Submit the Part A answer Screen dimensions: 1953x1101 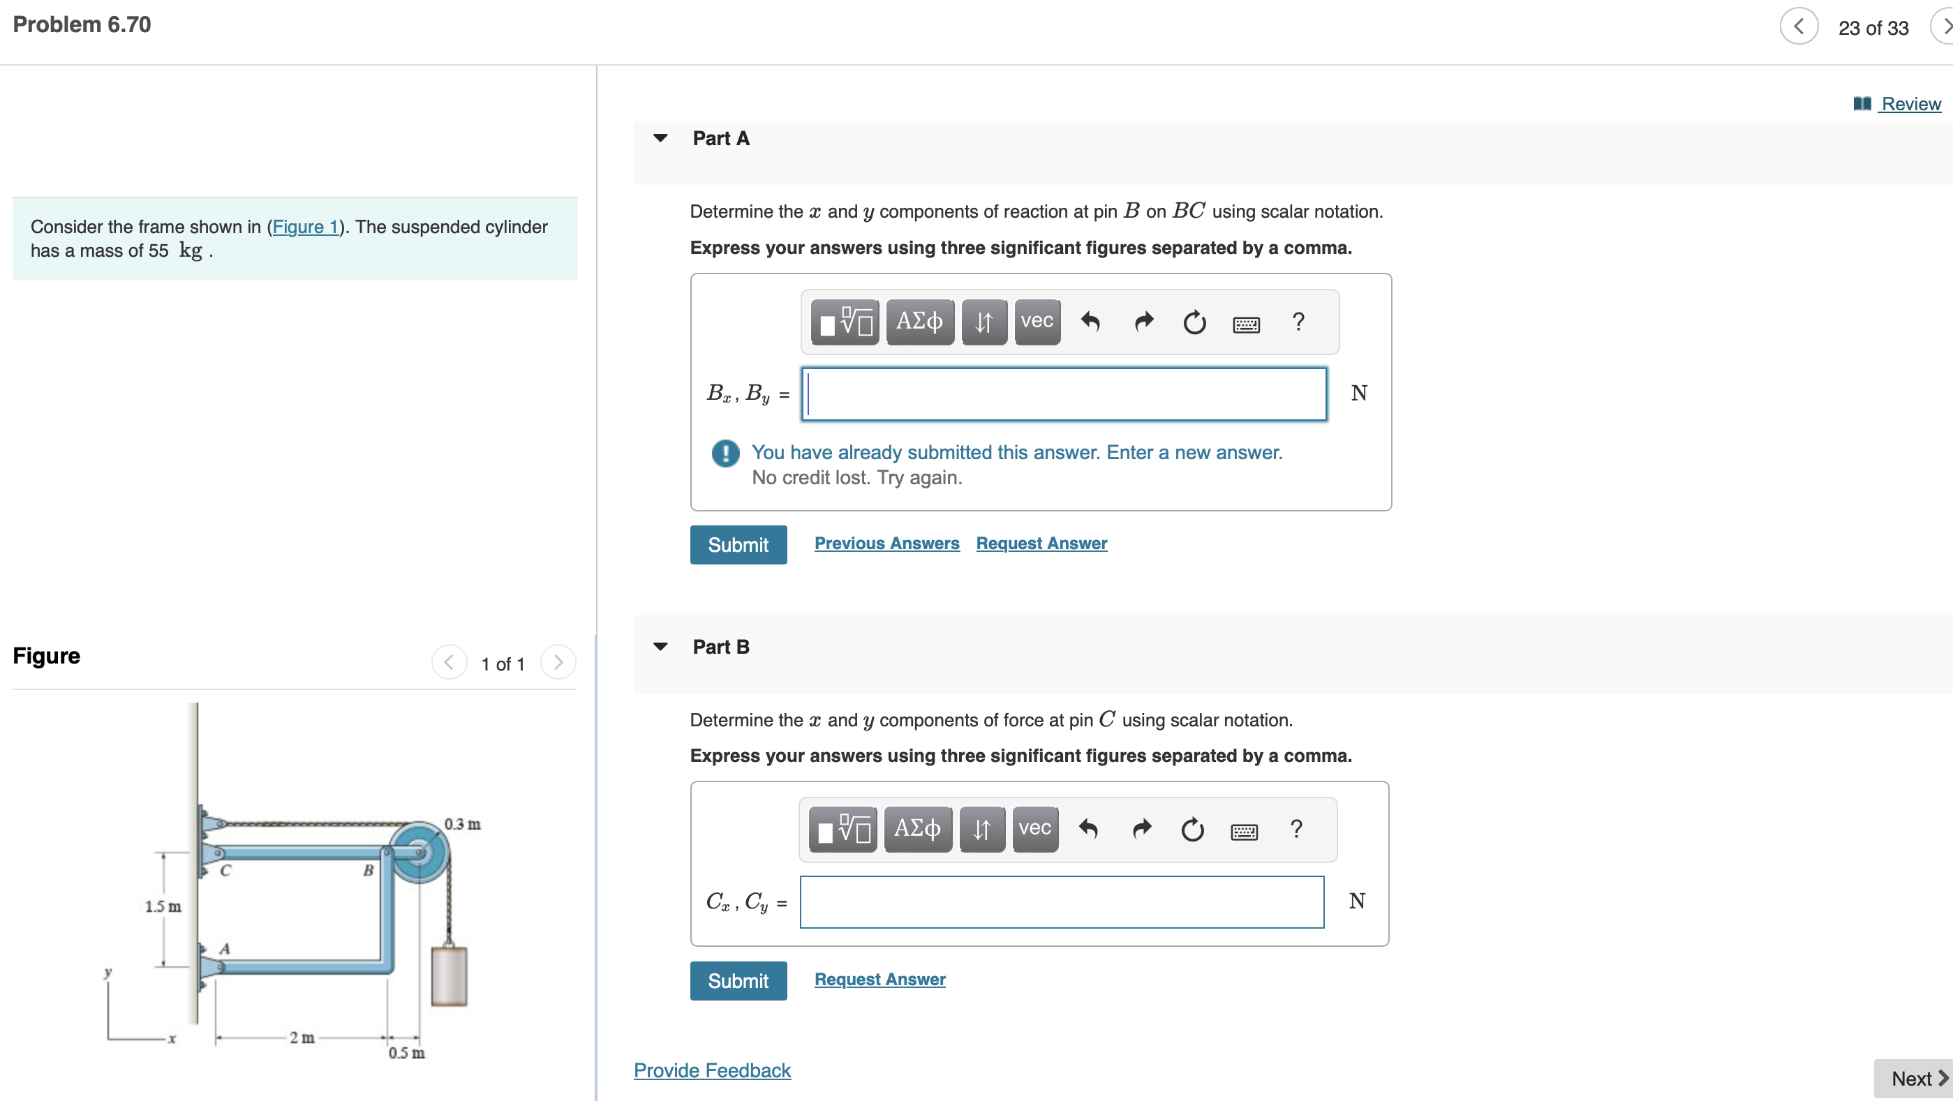(x=738, y=545)
